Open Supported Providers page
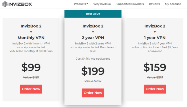187x108 pixels. 130,4
